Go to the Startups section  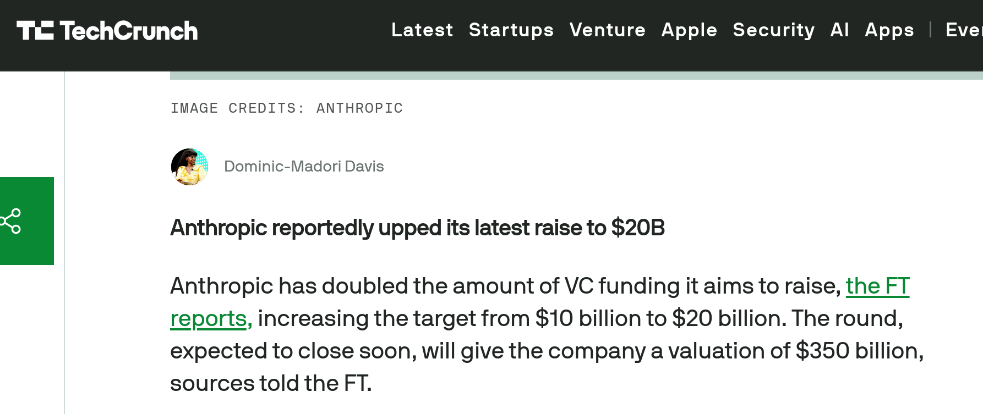coord(511,30)
